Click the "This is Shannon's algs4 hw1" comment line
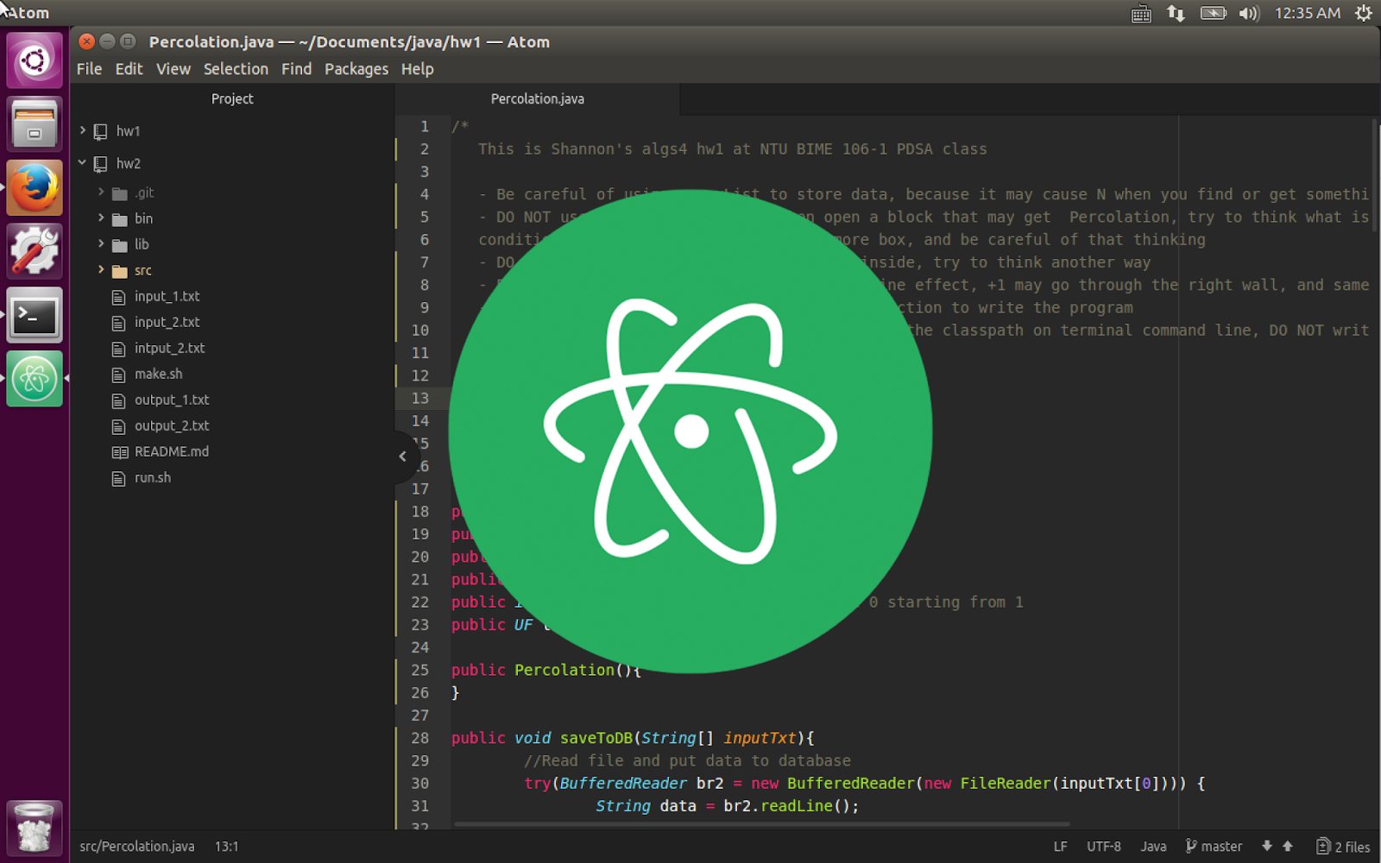Viewport: 1381px width, 863px height. (x=733, y=149)
